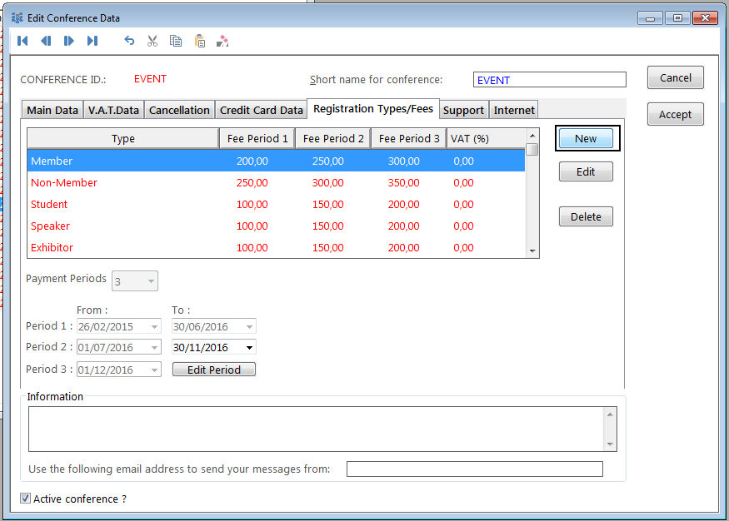Go to the previous record
Screen dimensions: 729x521
46,41
